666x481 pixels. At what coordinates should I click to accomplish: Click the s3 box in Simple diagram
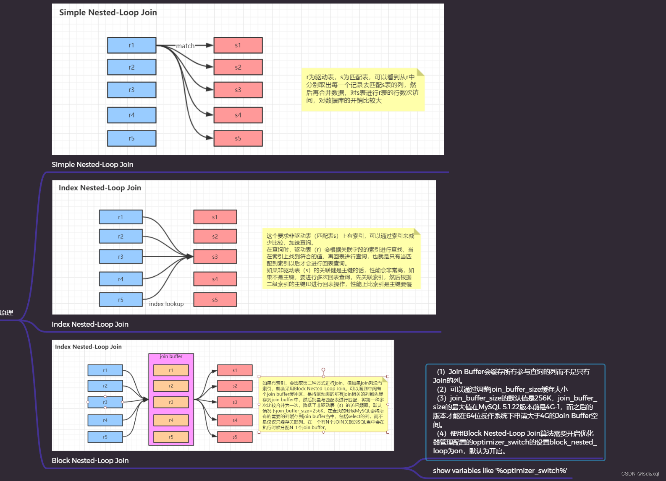point(238,90)
